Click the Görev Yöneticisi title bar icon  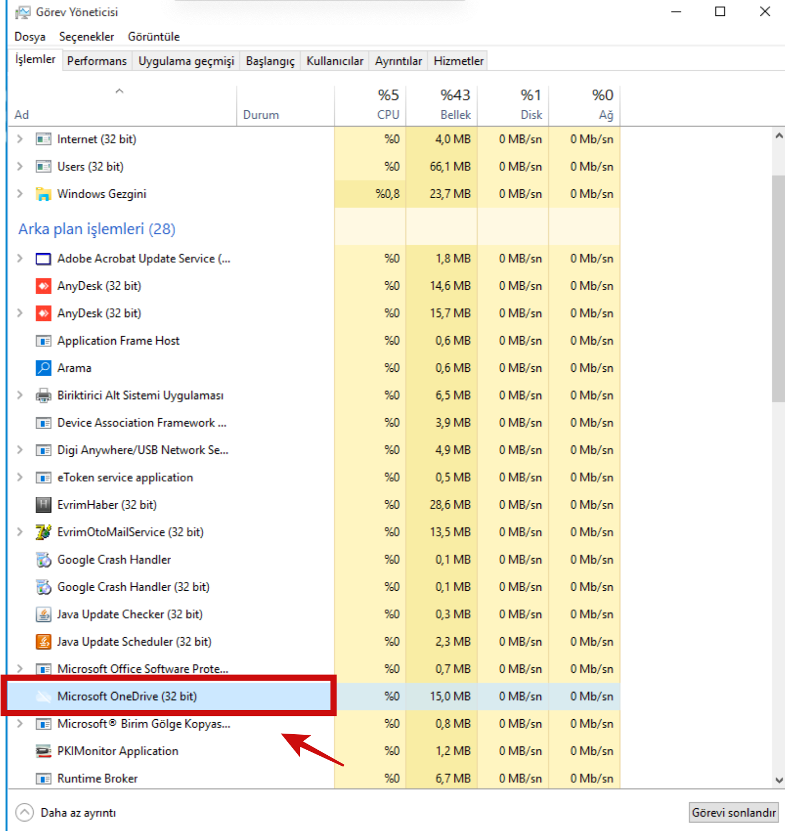tap(23, 12)
